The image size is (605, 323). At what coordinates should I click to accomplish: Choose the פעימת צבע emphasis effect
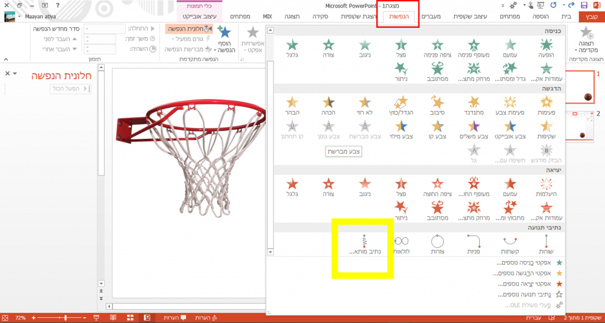click(x=510, y=106)
